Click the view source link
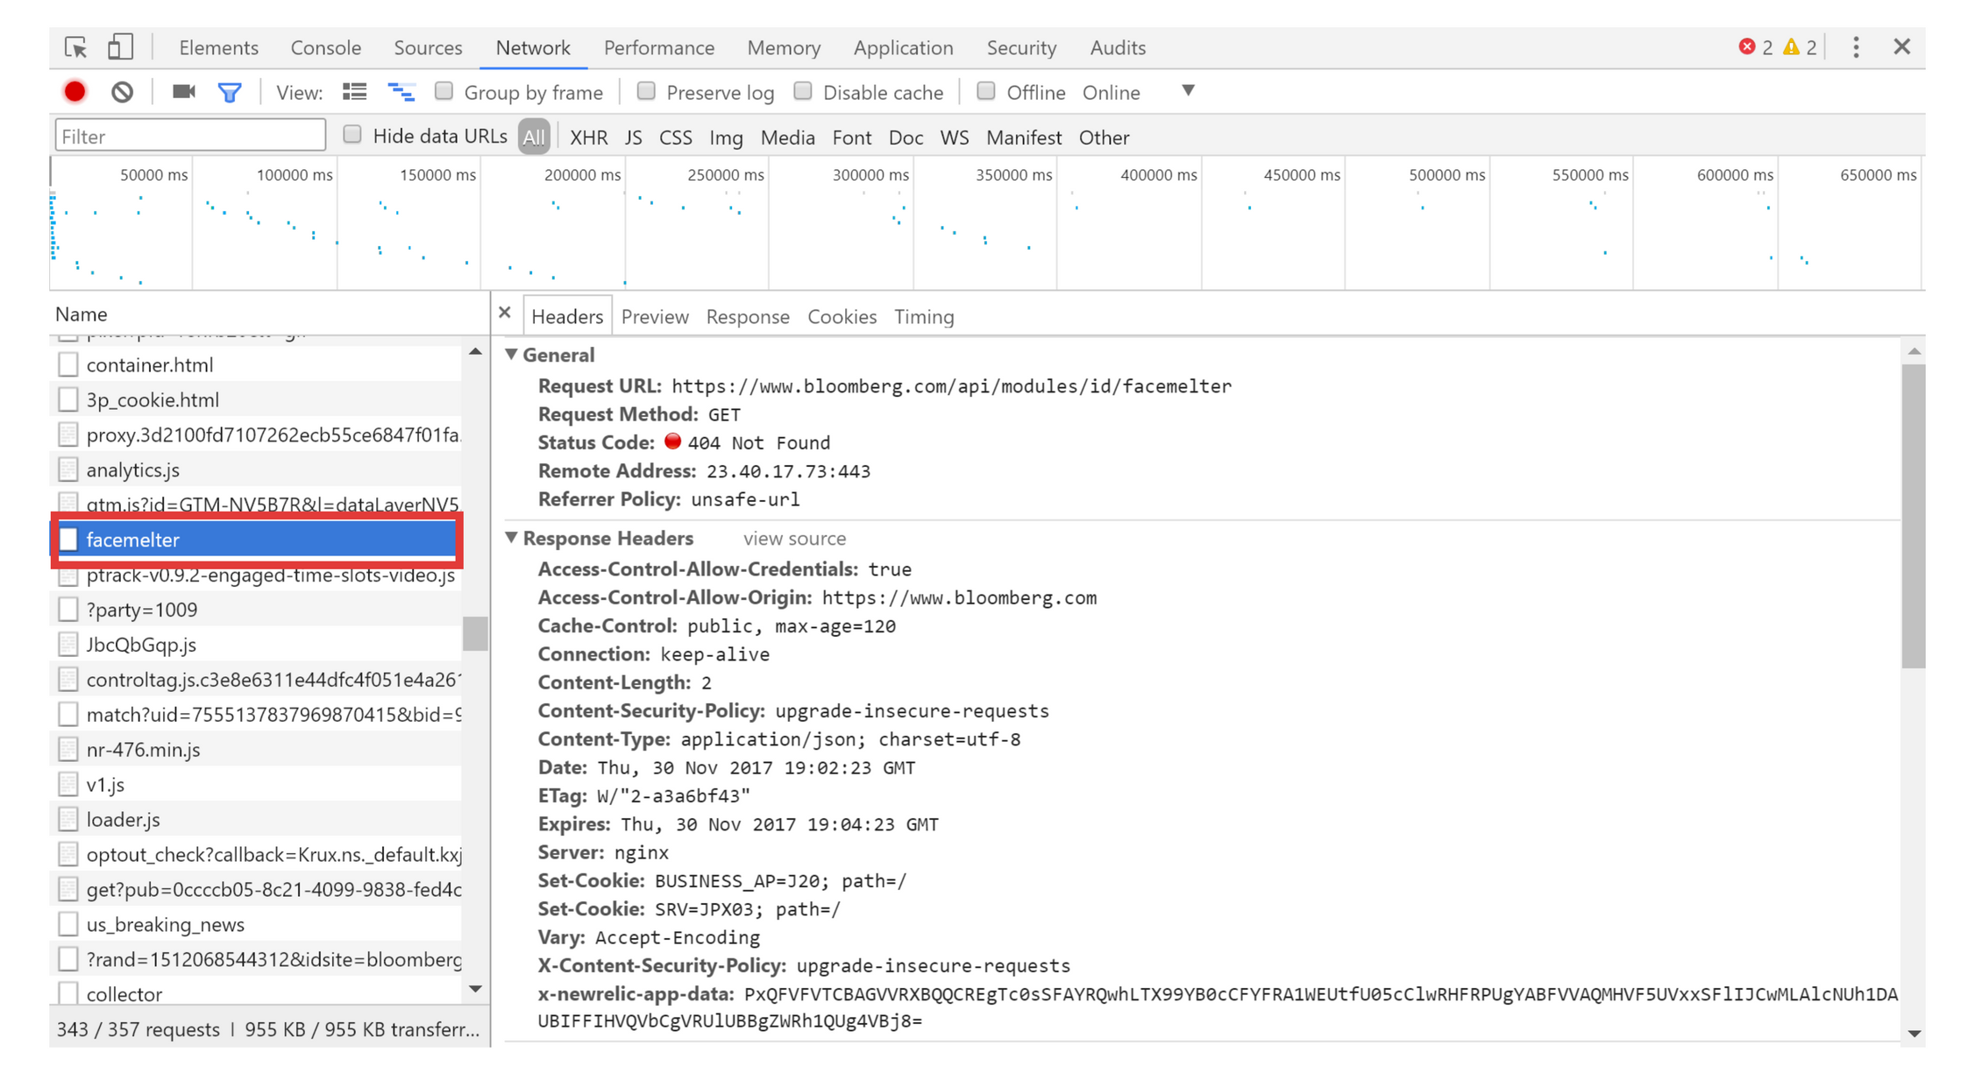This screenshot has height=1073, width=1975. 794,538
